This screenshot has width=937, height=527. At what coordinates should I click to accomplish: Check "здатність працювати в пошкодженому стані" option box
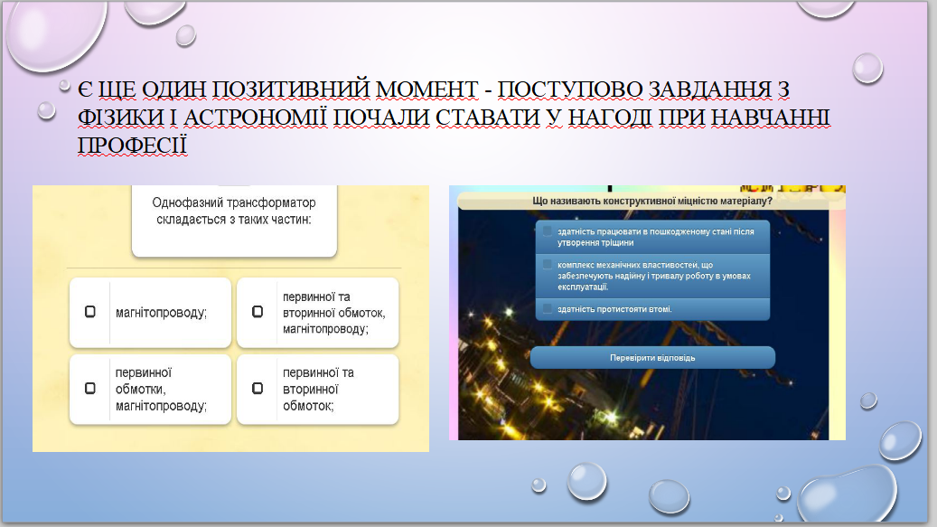(x=547, y=231)
